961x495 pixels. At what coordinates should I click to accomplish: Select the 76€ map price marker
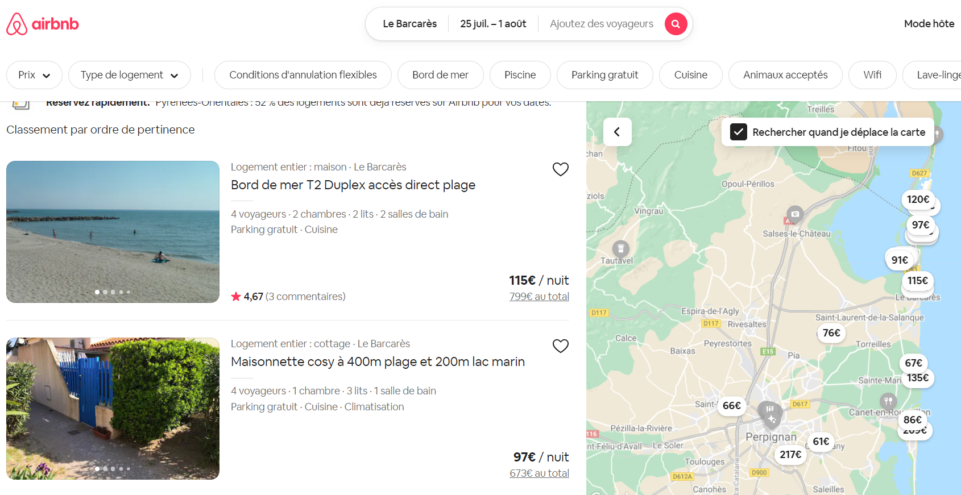[x=831, y=333]
